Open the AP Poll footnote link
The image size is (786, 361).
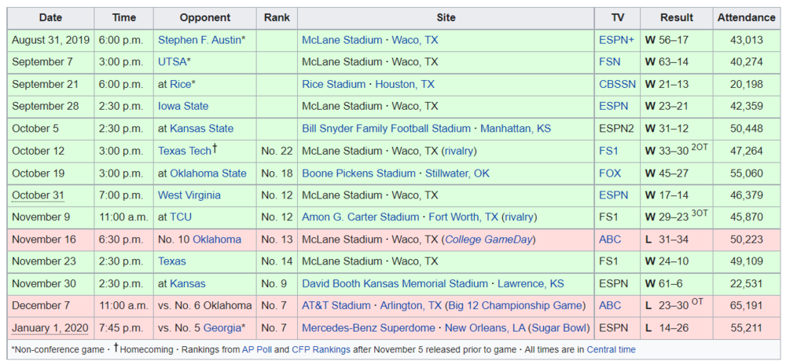coord(256,349)
